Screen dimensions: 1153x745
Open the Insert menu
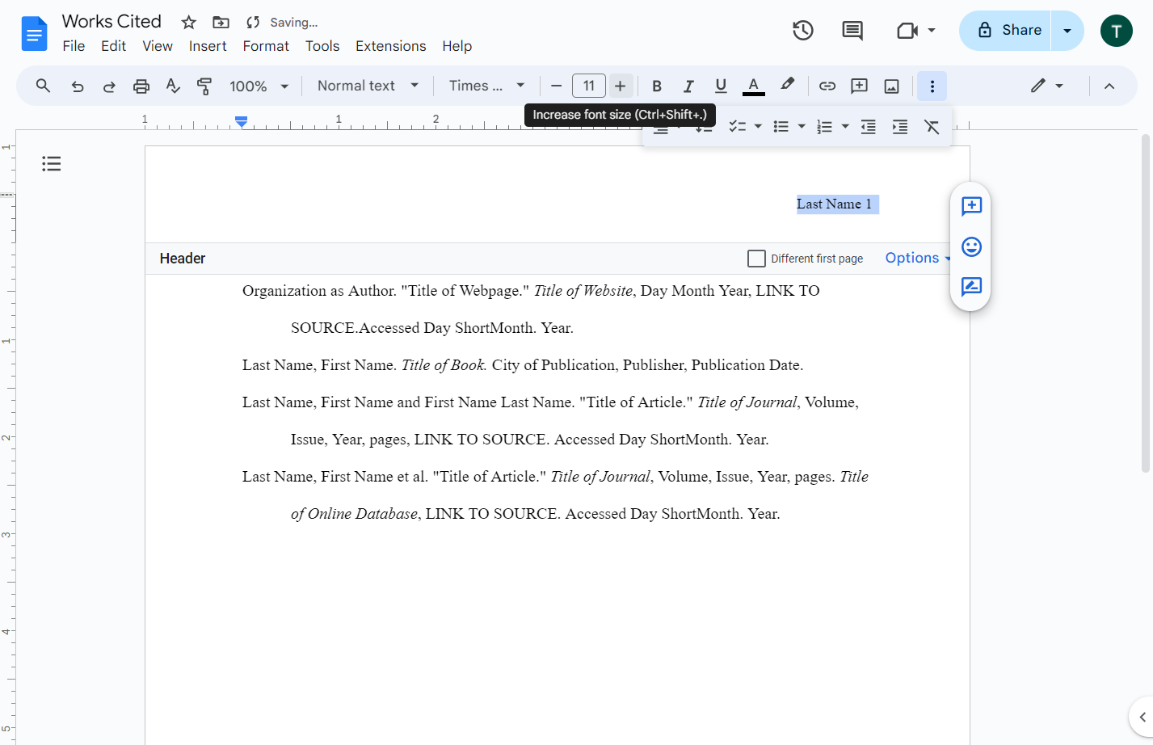[208, 46]
